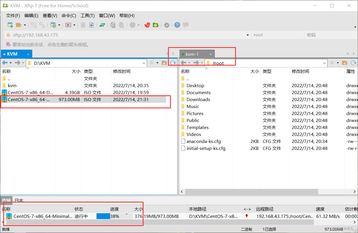The height and width of the screenshot is (233, 358).
Task: Go to home folder in remote pane
Action: point(345,63)
